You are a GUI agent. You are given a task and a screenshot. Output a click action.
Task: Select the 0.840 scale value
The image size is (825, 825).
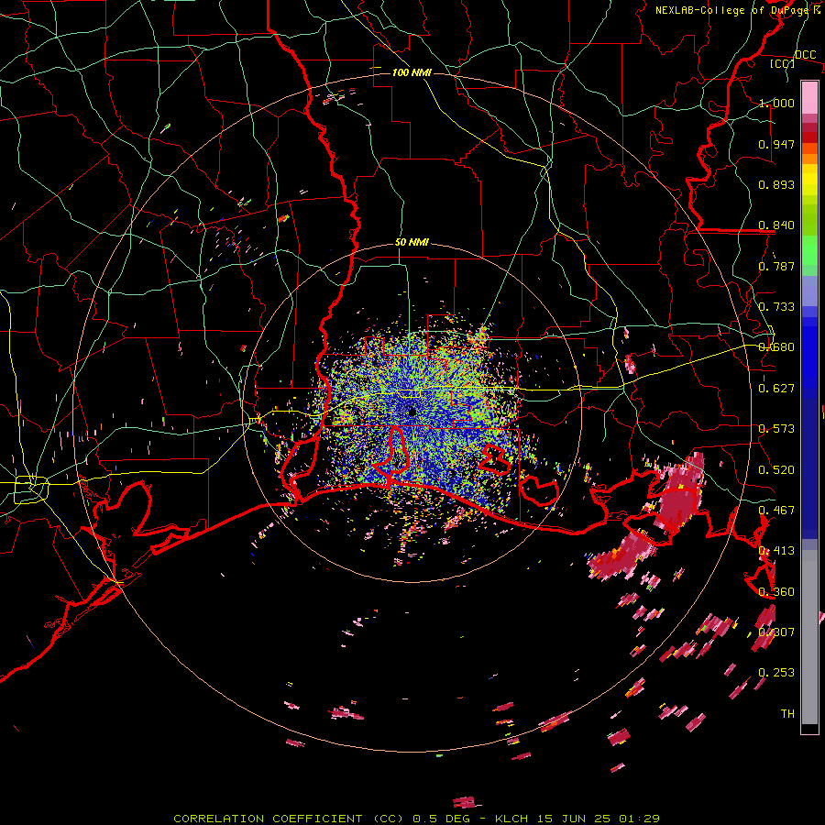(776, 225)
